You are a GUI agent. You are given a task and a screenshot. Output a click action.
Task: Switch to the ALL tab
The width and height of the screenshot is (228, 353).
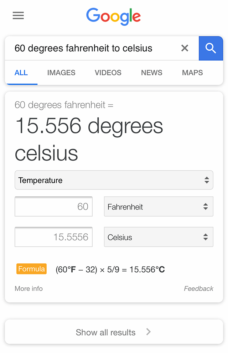(x=21, y=73)
